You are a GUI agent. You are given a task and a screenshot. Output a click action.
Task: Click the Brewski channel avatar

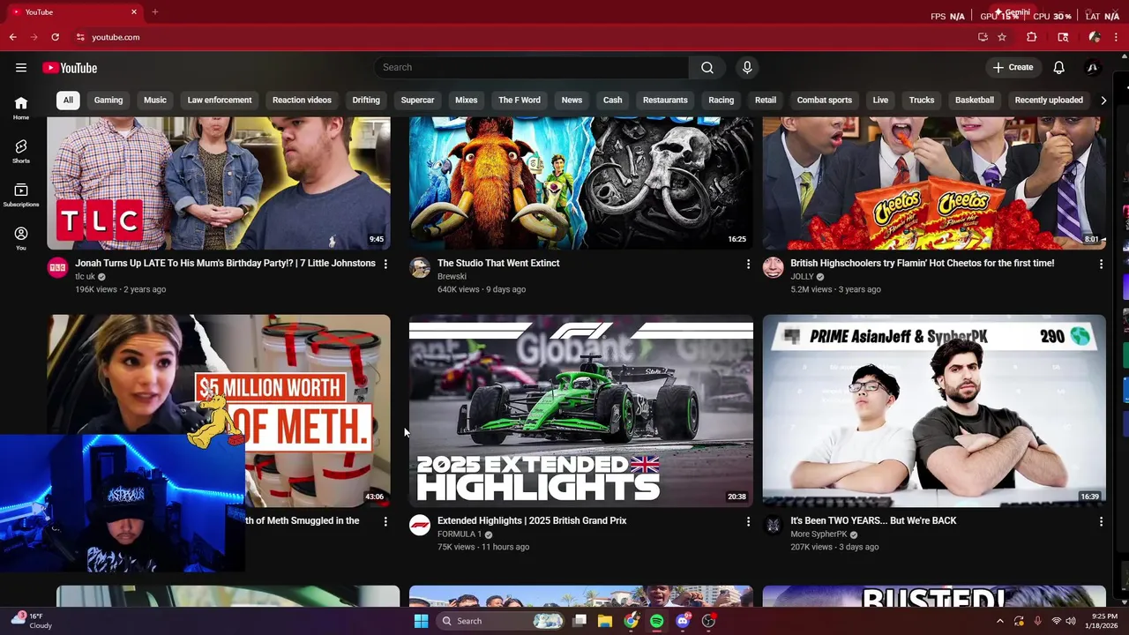pos(420,268)
